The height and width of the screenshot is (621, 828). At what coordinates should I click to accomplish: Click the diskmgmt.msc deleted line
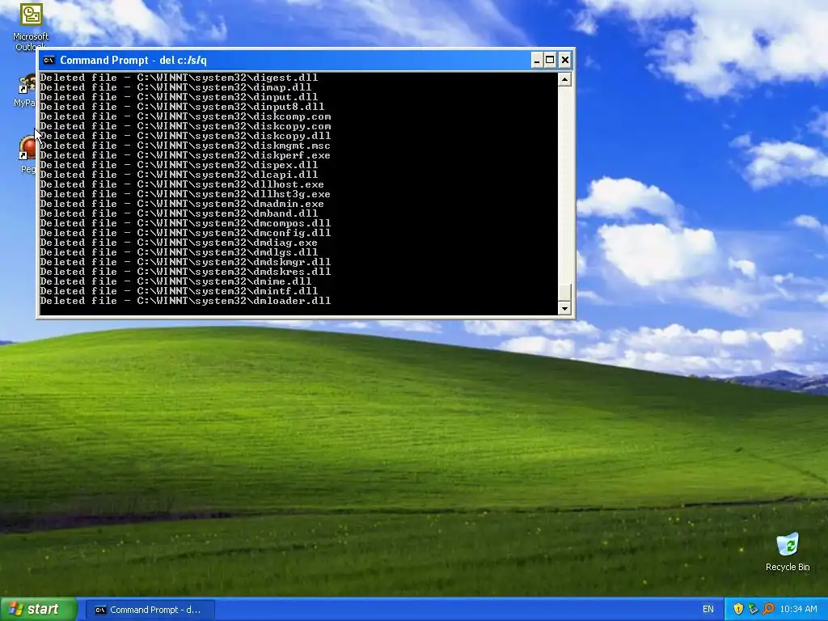tap(186, 146)
